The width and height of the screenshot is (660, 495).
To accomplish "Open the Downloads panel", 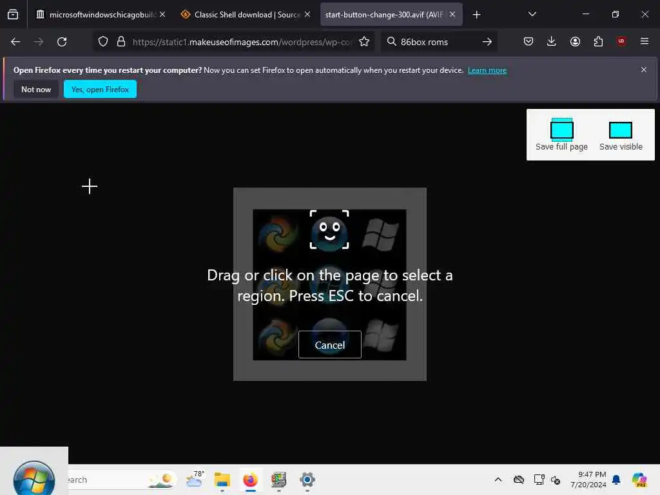I will click(x=552, y=42).
